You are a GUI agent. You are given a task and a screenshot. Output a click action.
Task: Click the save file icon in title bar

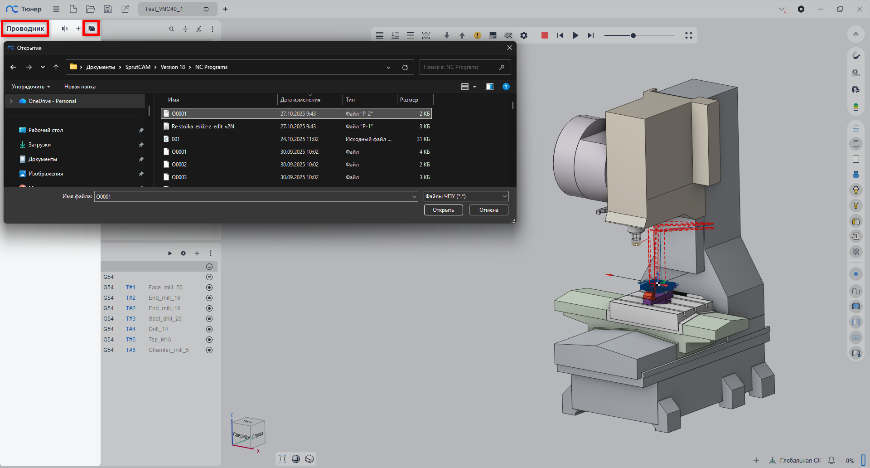click(x=108, y=9)
